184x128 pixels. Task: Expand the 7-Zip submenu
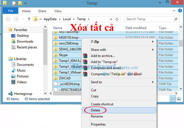pyautogui.click(x=153, y=42)
